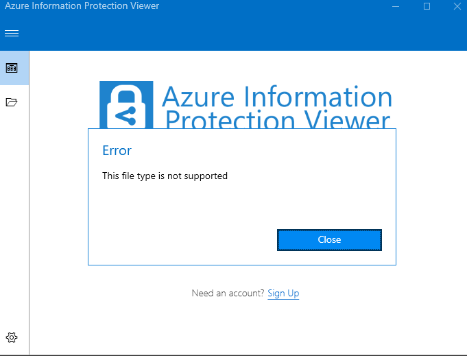Open settings via the gear icon

pos(12,337)
